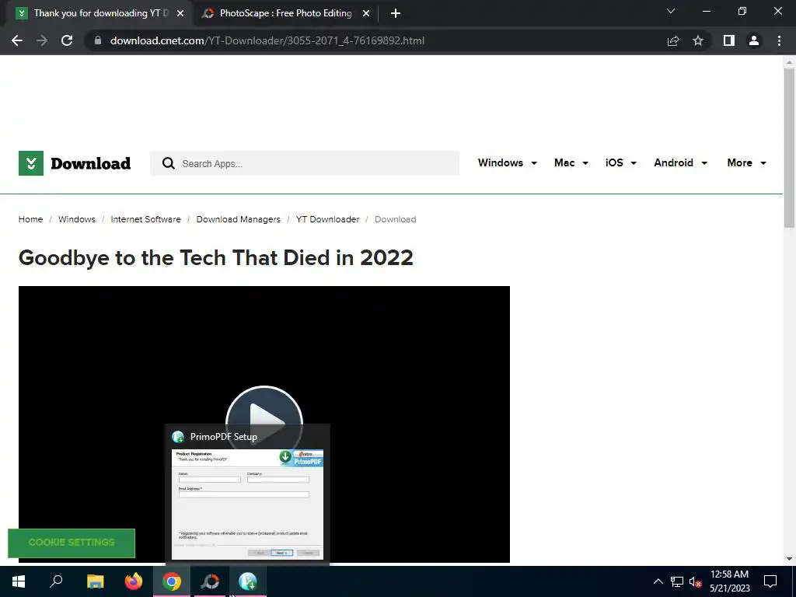This screenshot has height=597, width=796.
Task: Open the browser side panel
Action: click(x=729, y=40)
